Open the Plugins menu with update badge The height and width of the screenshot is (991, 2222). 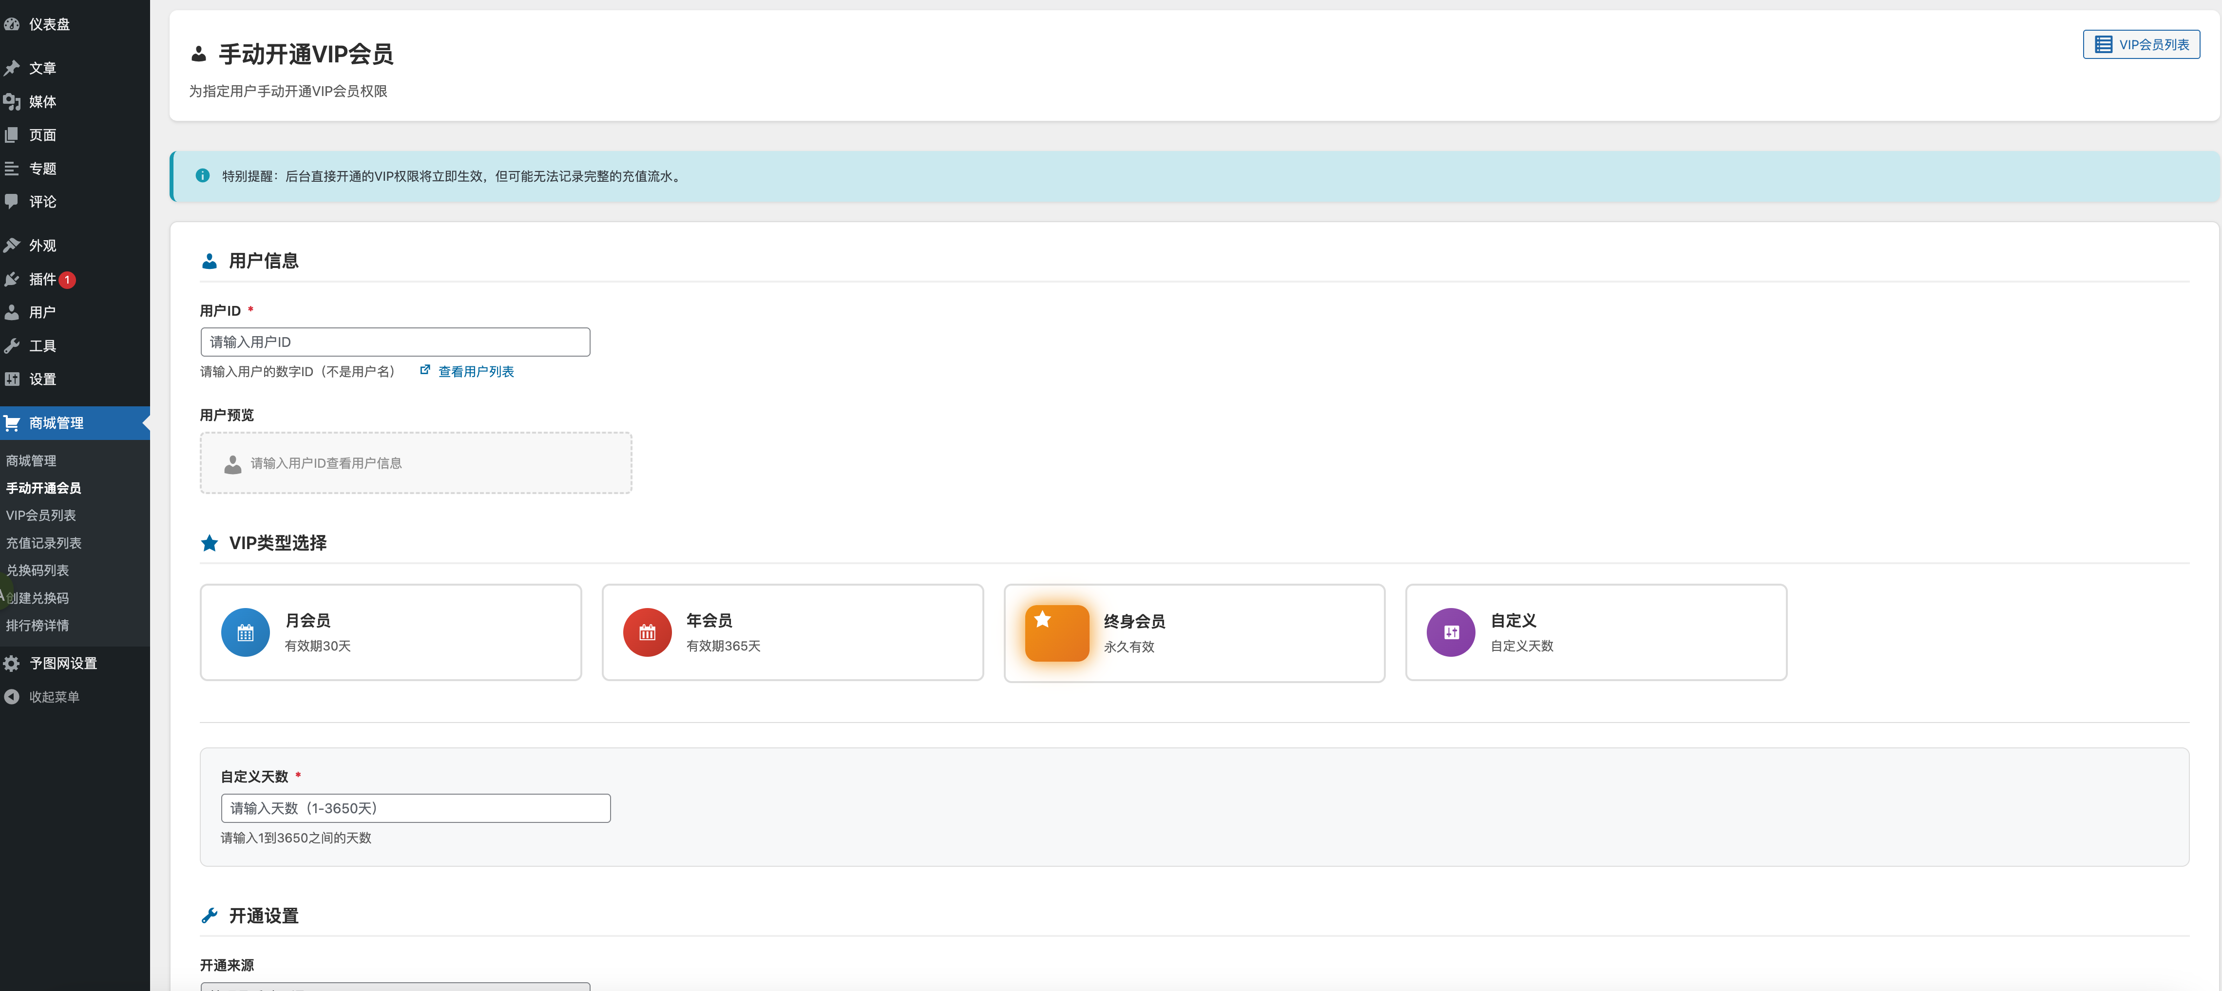41,280
